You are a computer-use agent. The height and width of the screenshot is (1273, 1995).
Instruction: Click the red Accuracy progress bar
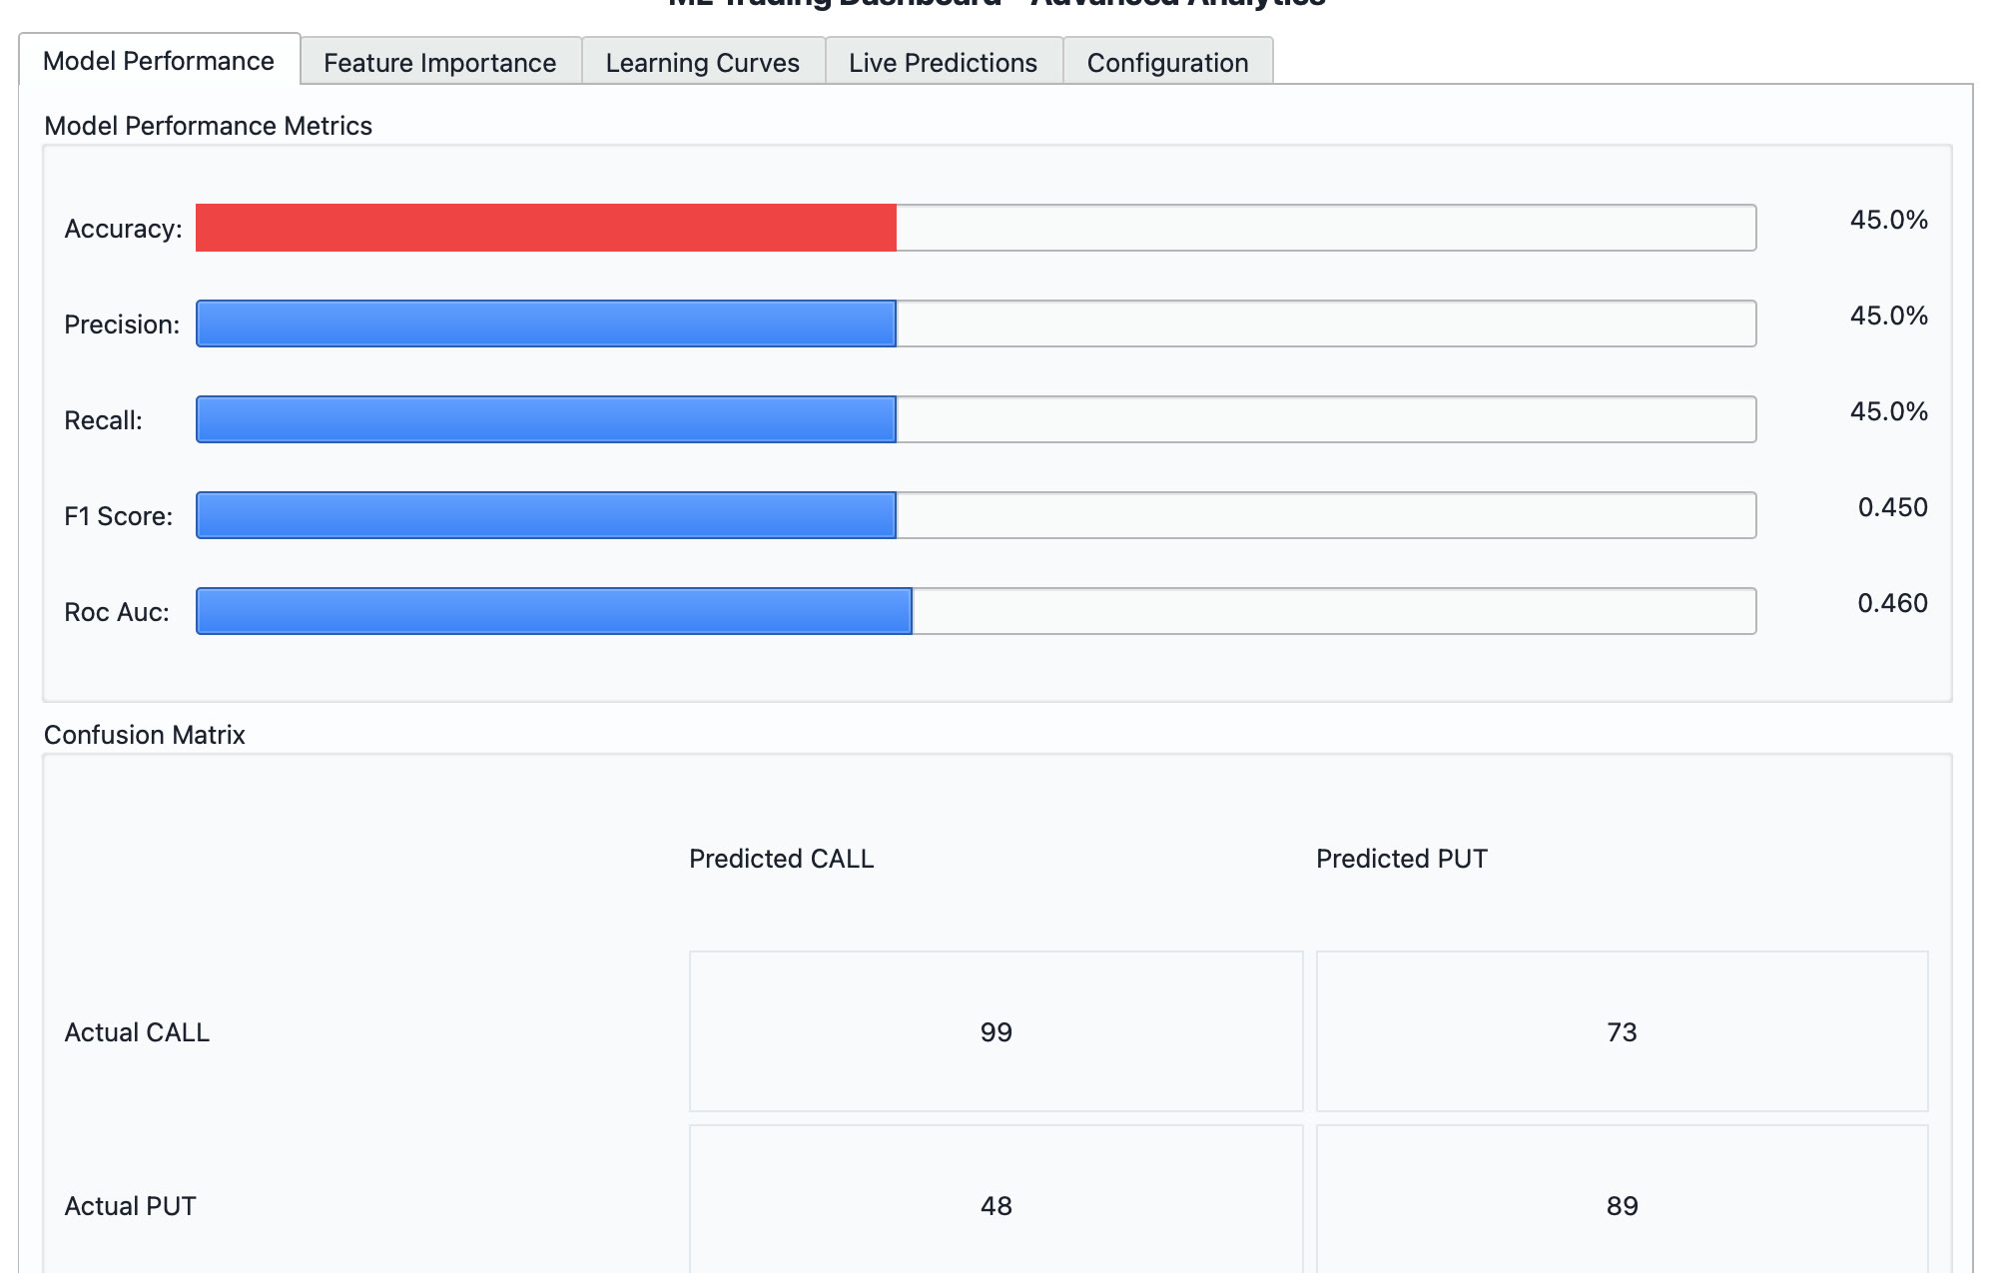pyautogui.click(x=976, y=228)
